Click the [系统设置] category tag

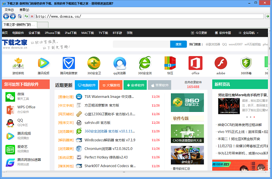click(x=66, y=158)
